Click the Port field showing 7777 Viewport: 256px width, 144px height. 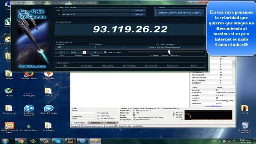pos(62,52)
